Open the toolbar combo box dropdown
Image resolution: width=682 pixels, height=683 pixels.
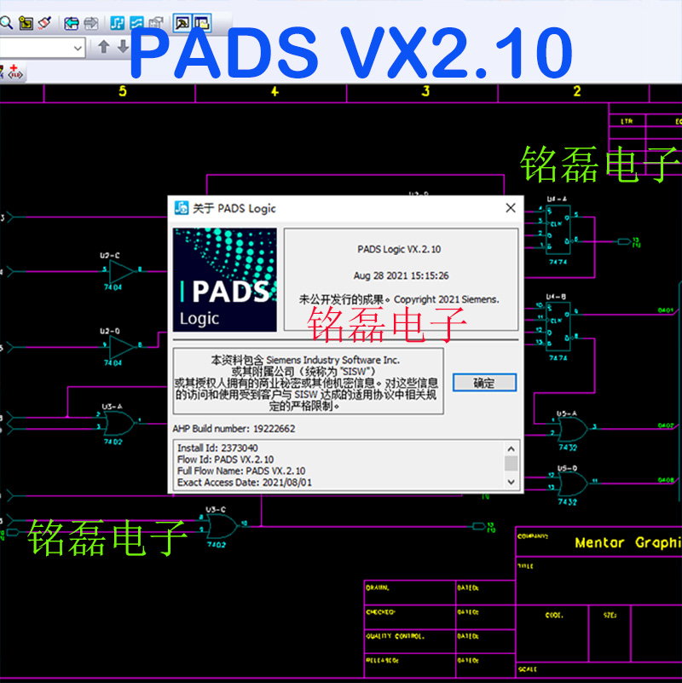pos(78,48)
